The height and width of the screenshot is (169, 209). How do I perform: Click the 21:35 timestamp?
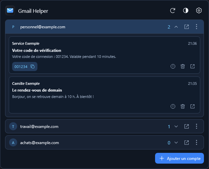(192, 83)
